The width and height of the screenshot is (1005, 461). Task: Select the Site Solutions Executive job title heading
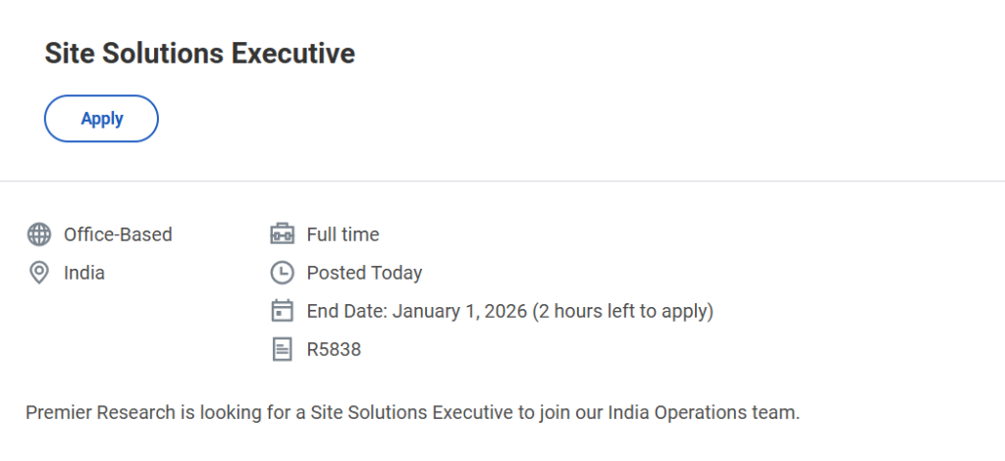pyautogui.click(x=199, y=53)
